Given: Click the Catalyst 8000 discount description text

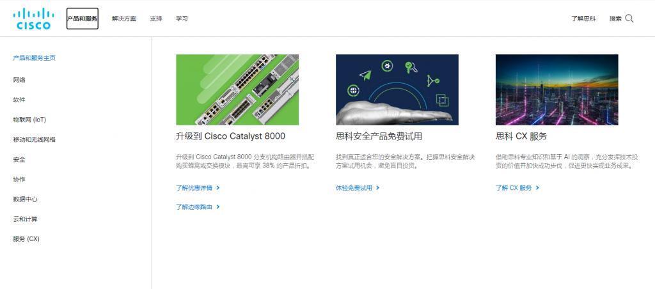Looking at the screenshot, I should point(245,161).
